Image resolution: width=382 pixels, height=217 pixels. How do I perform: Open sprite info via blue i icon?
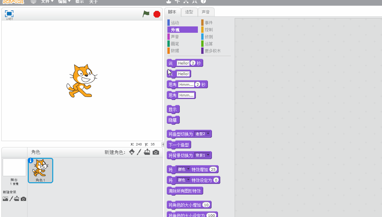tap(30, 160)
